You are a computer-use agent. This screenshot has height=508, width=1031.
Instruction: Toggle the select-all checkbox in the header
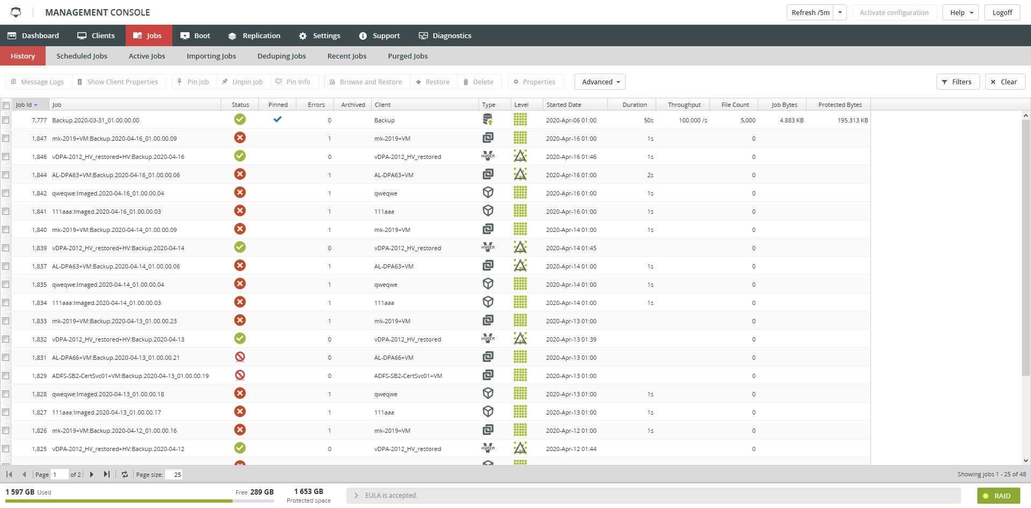6,105
